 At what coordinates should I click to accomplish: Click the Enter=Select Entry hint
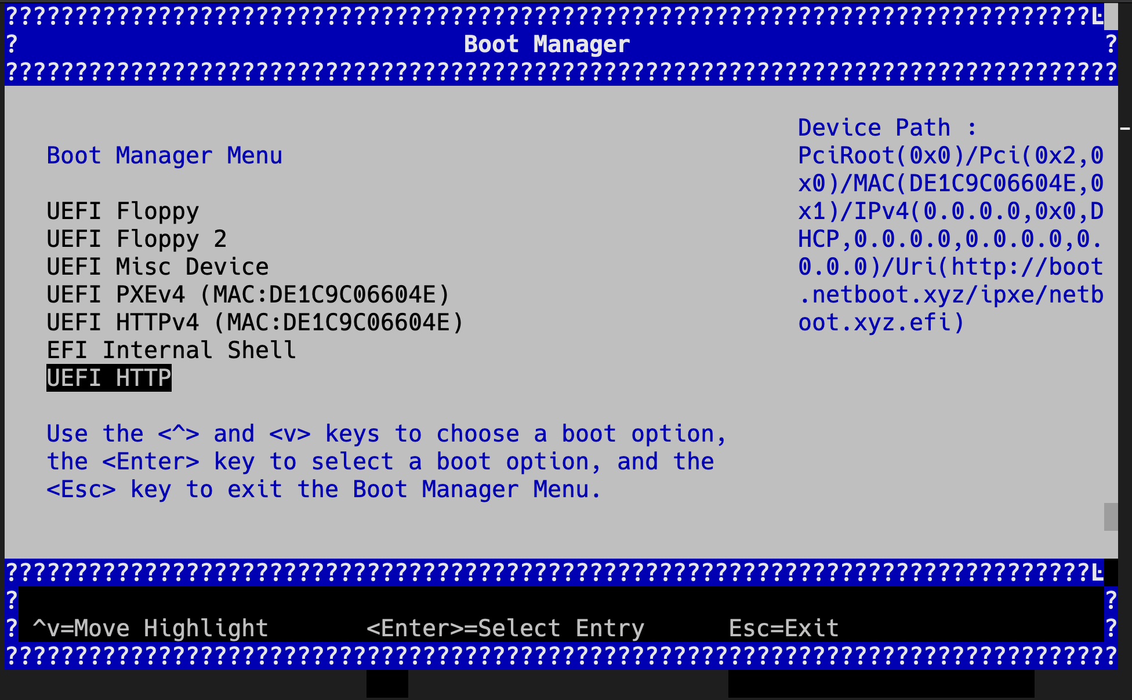(506, 628)
